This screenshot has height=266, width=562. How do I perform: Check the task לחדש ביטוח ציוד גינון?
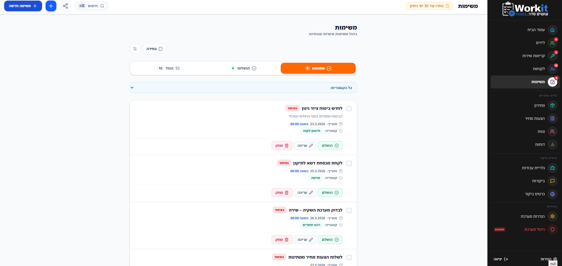(x=349, y=108)
